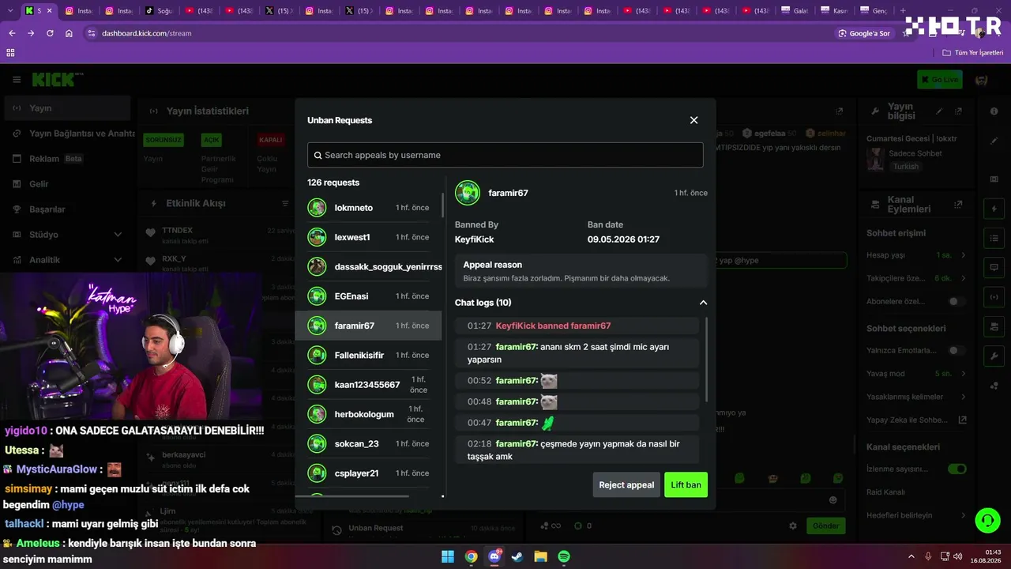Open the hamburger sidebar menu
The height and width of the screenshot is (569, 1011).
(17, 80)
